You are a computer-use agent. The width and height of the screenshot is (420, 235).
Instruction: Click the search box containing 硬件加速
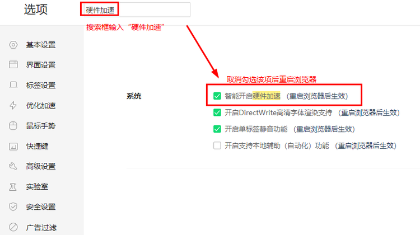tap(136, 10)
